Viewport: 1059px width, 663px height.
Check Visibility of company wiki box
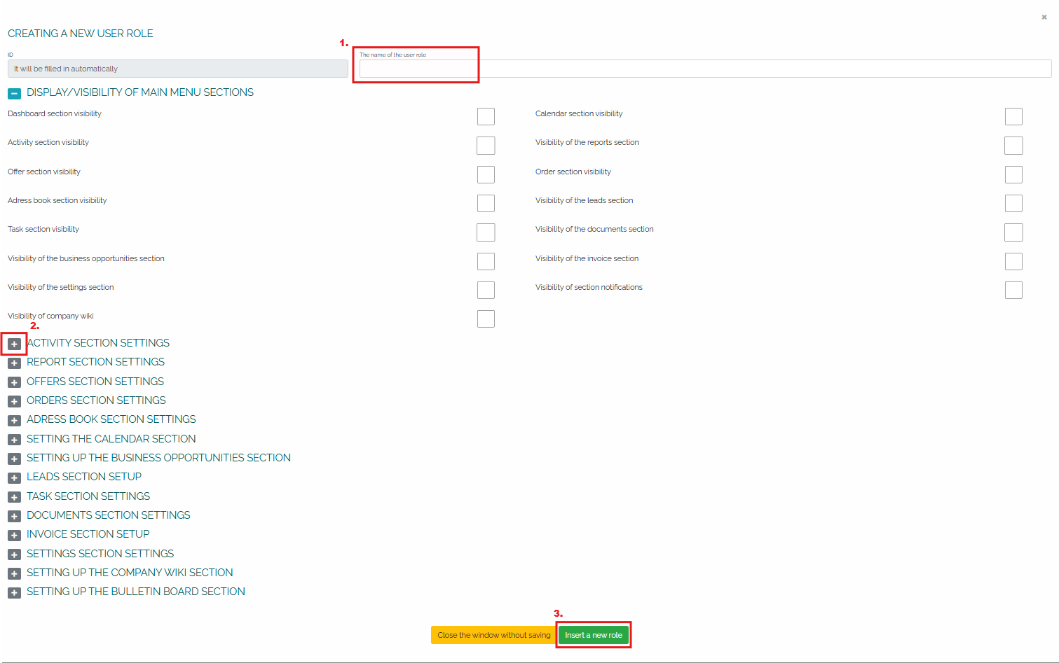pos(486,319)
